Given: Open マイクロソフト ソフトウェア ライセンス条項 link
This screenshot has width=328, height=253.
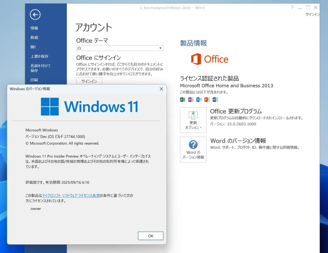Looking at the screenshot, I should [71, 195].
